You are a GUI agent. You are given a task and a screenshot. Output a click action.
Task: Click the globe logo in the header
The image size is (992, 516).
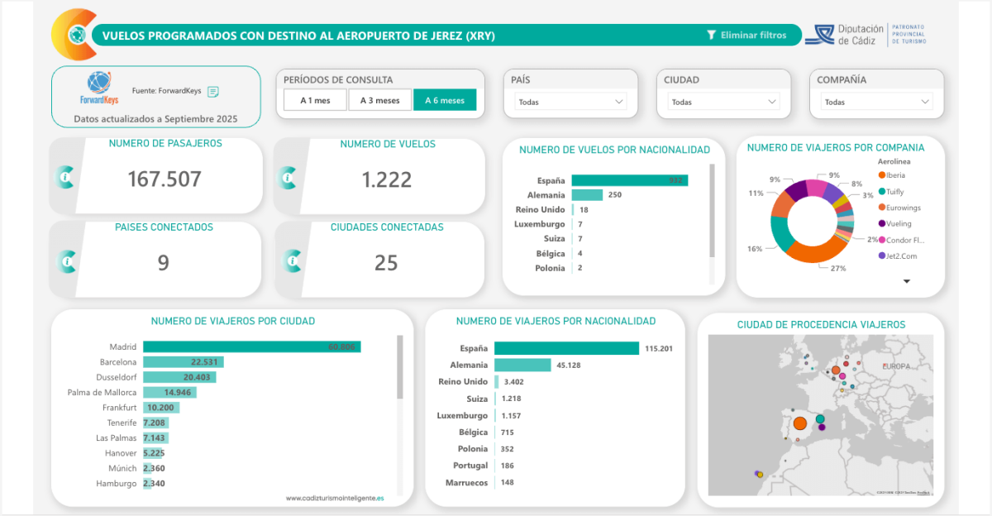click(78, 35)
